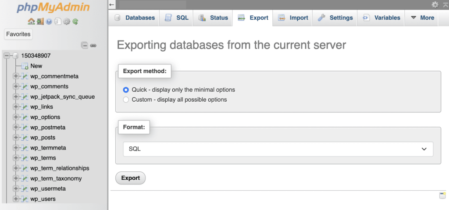Image resolution: width=449 pixels, height=210 pixels.
Task: Select Custom export method radio button
Action: coord(126,100)
